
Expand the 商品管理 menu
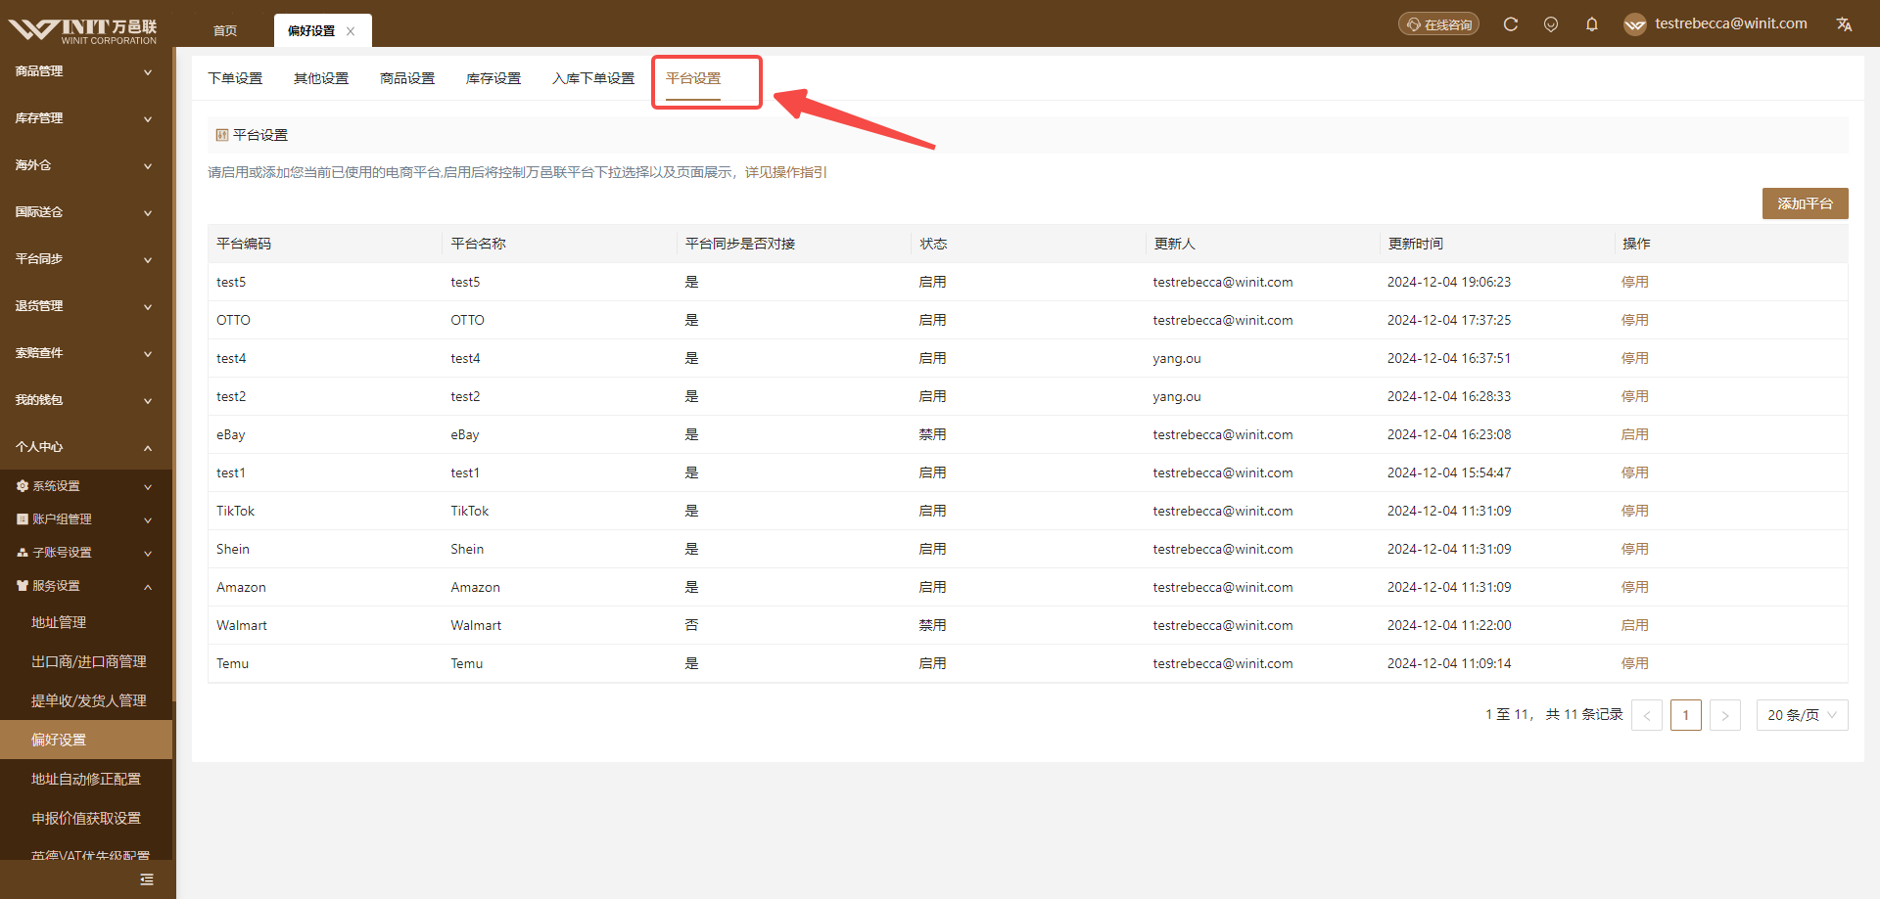[86, 71]
